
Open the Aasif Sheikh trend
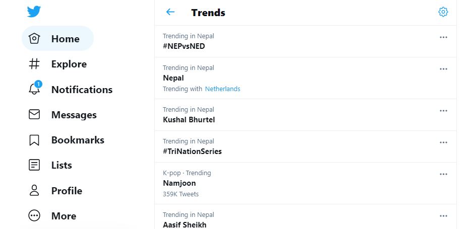185,225
